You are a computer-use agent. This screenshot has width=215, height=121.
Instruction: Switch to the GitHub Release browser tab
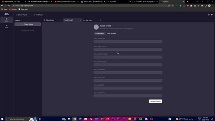pyautogui.click(x=93, y=2)
